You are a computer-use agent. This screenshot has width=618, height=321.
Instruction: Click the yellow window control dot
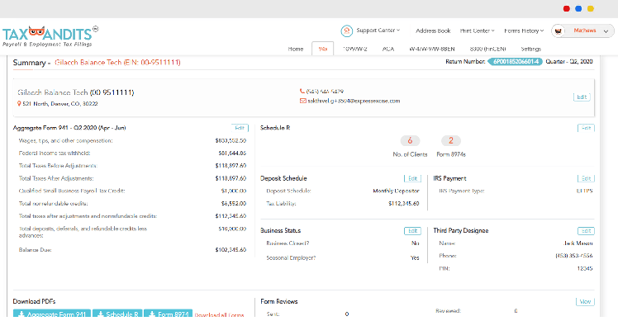(x=591, y=9)
